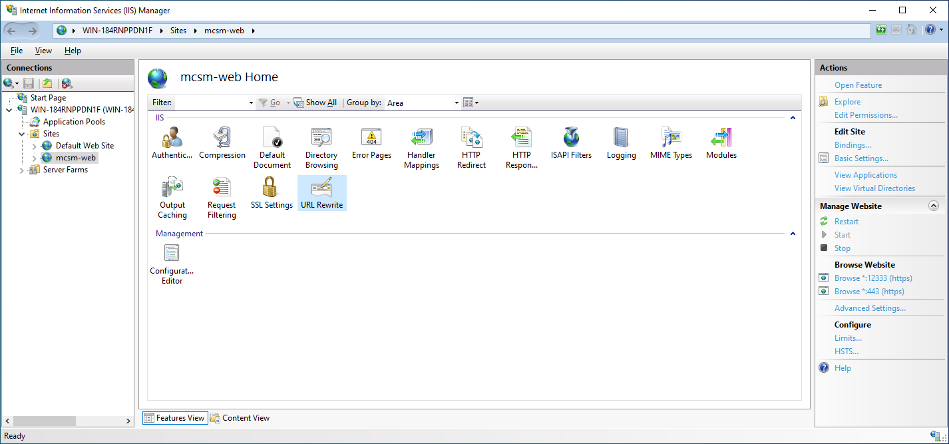Click the Forward navigation arrow
Viewport: 949px width, 444px height.
click(32, 31)
